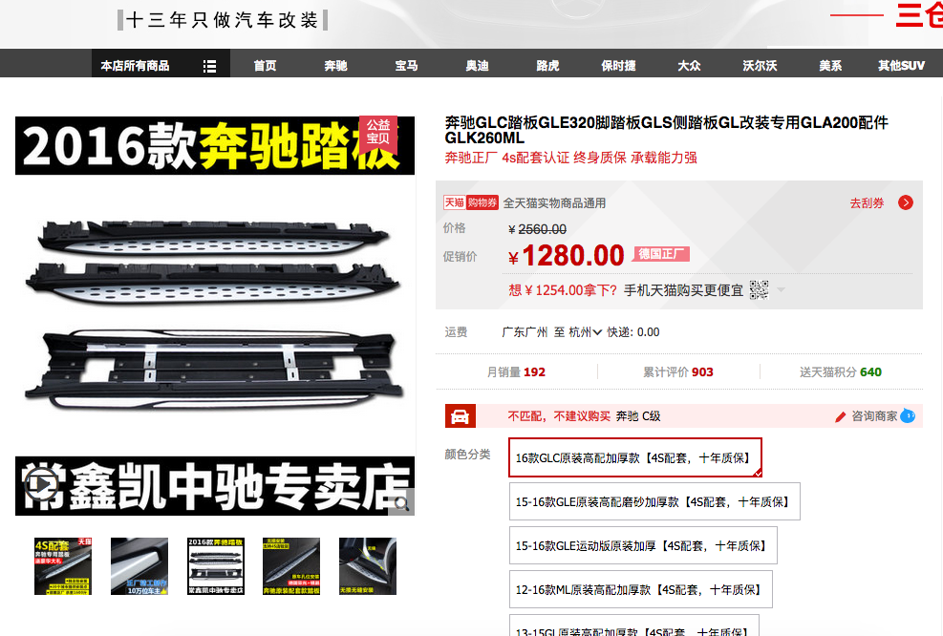Open the list icon beside 本店所有商品

click(209, 66)
